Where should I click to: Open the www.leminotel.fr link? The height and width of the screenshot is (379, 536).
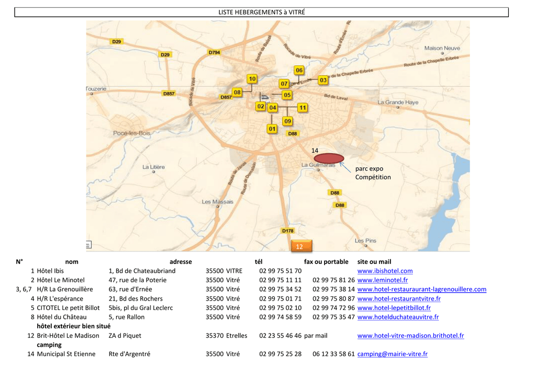[382, 280]
